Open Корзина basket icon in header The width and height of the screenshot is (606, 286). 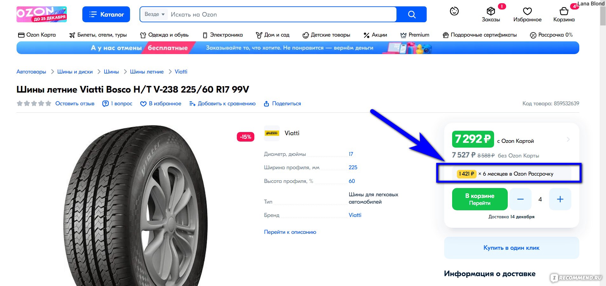(x=564, y=14)
